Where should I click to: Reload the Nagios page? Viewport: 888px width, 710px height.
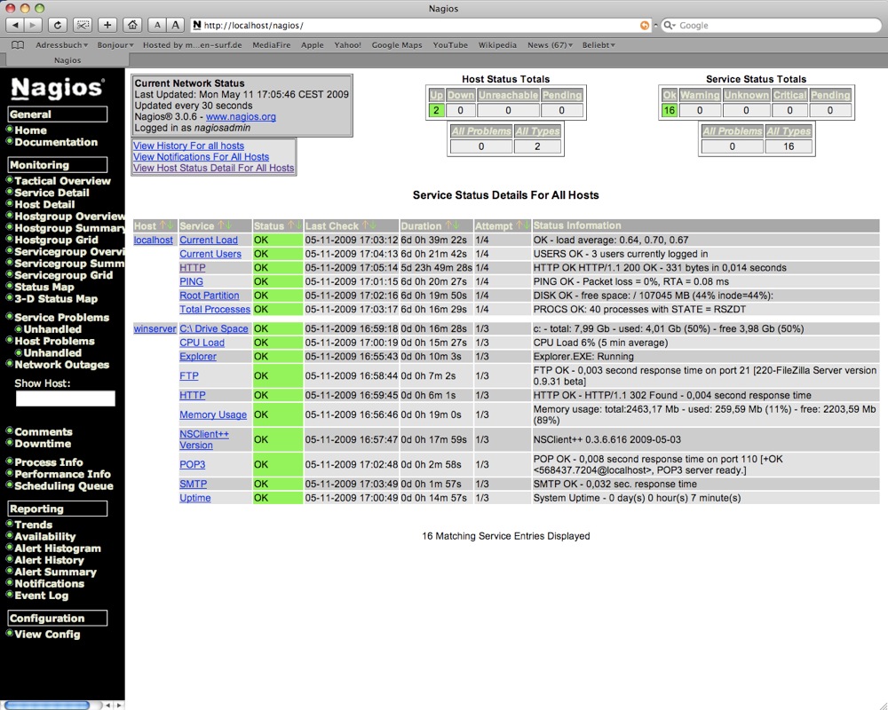tap(57, 25)
